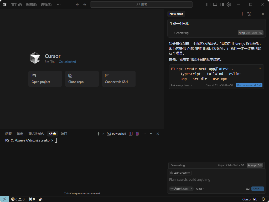The image size is (269, 202).
Task: Expand the overflow menu after 选择(S)
Action: click(x=59, y=4)
